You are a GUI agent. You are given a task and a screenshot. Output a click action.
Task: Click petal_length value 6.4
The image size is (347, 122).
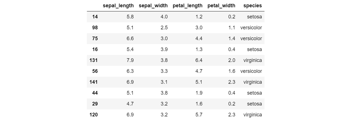point(199,60)
